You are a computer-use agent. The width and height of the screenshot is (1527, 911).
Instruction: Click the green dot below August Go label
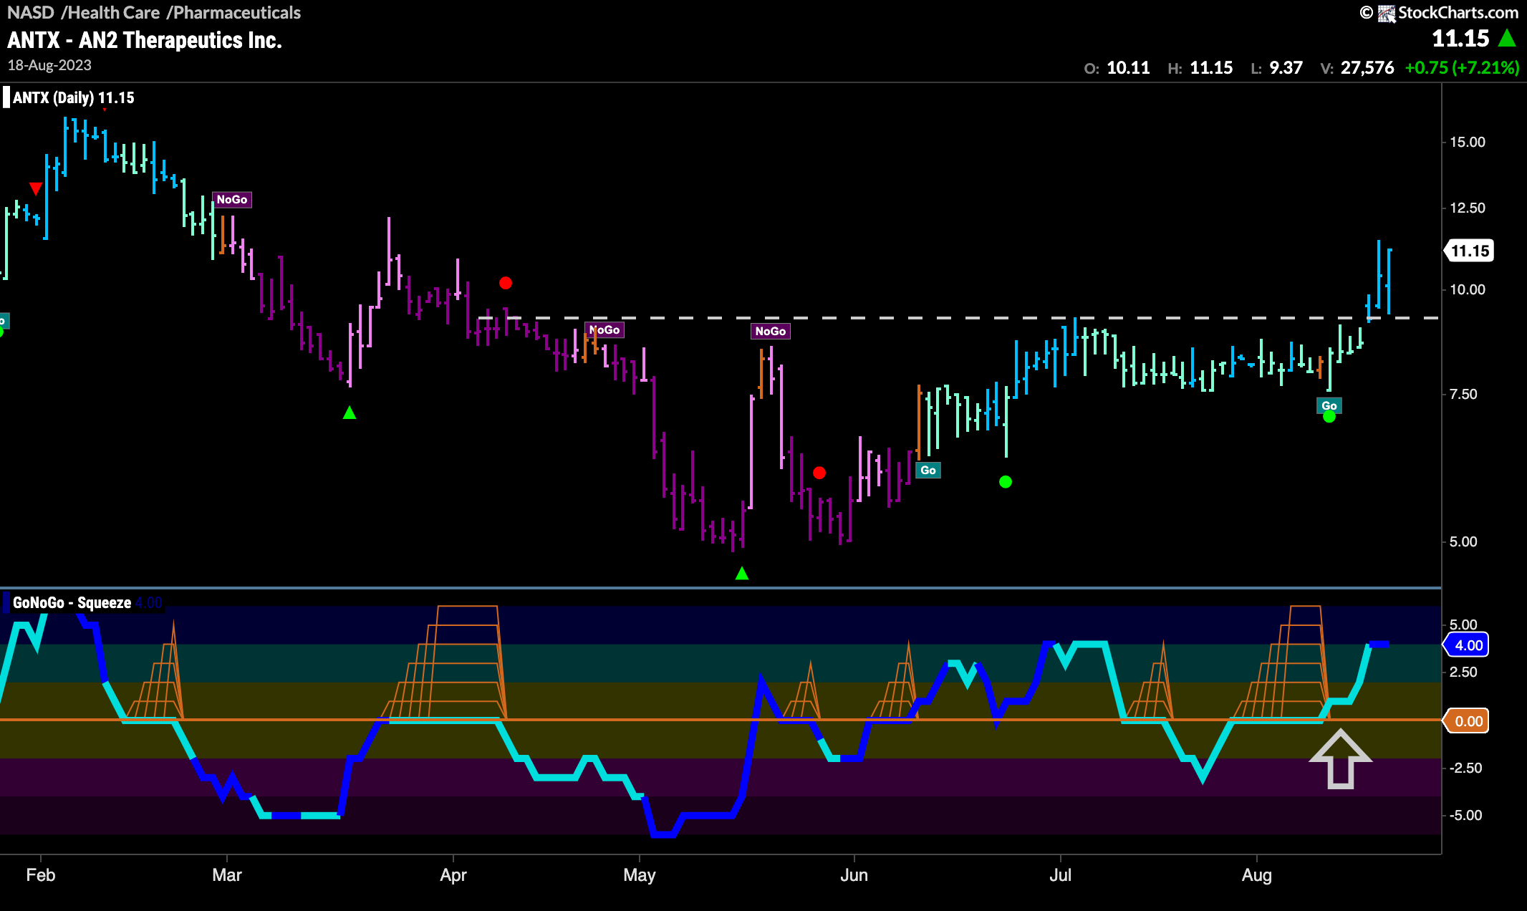click(x=1329, y=417)
